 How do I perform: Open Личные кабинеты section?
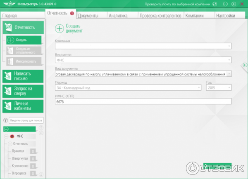click(22, 105)
